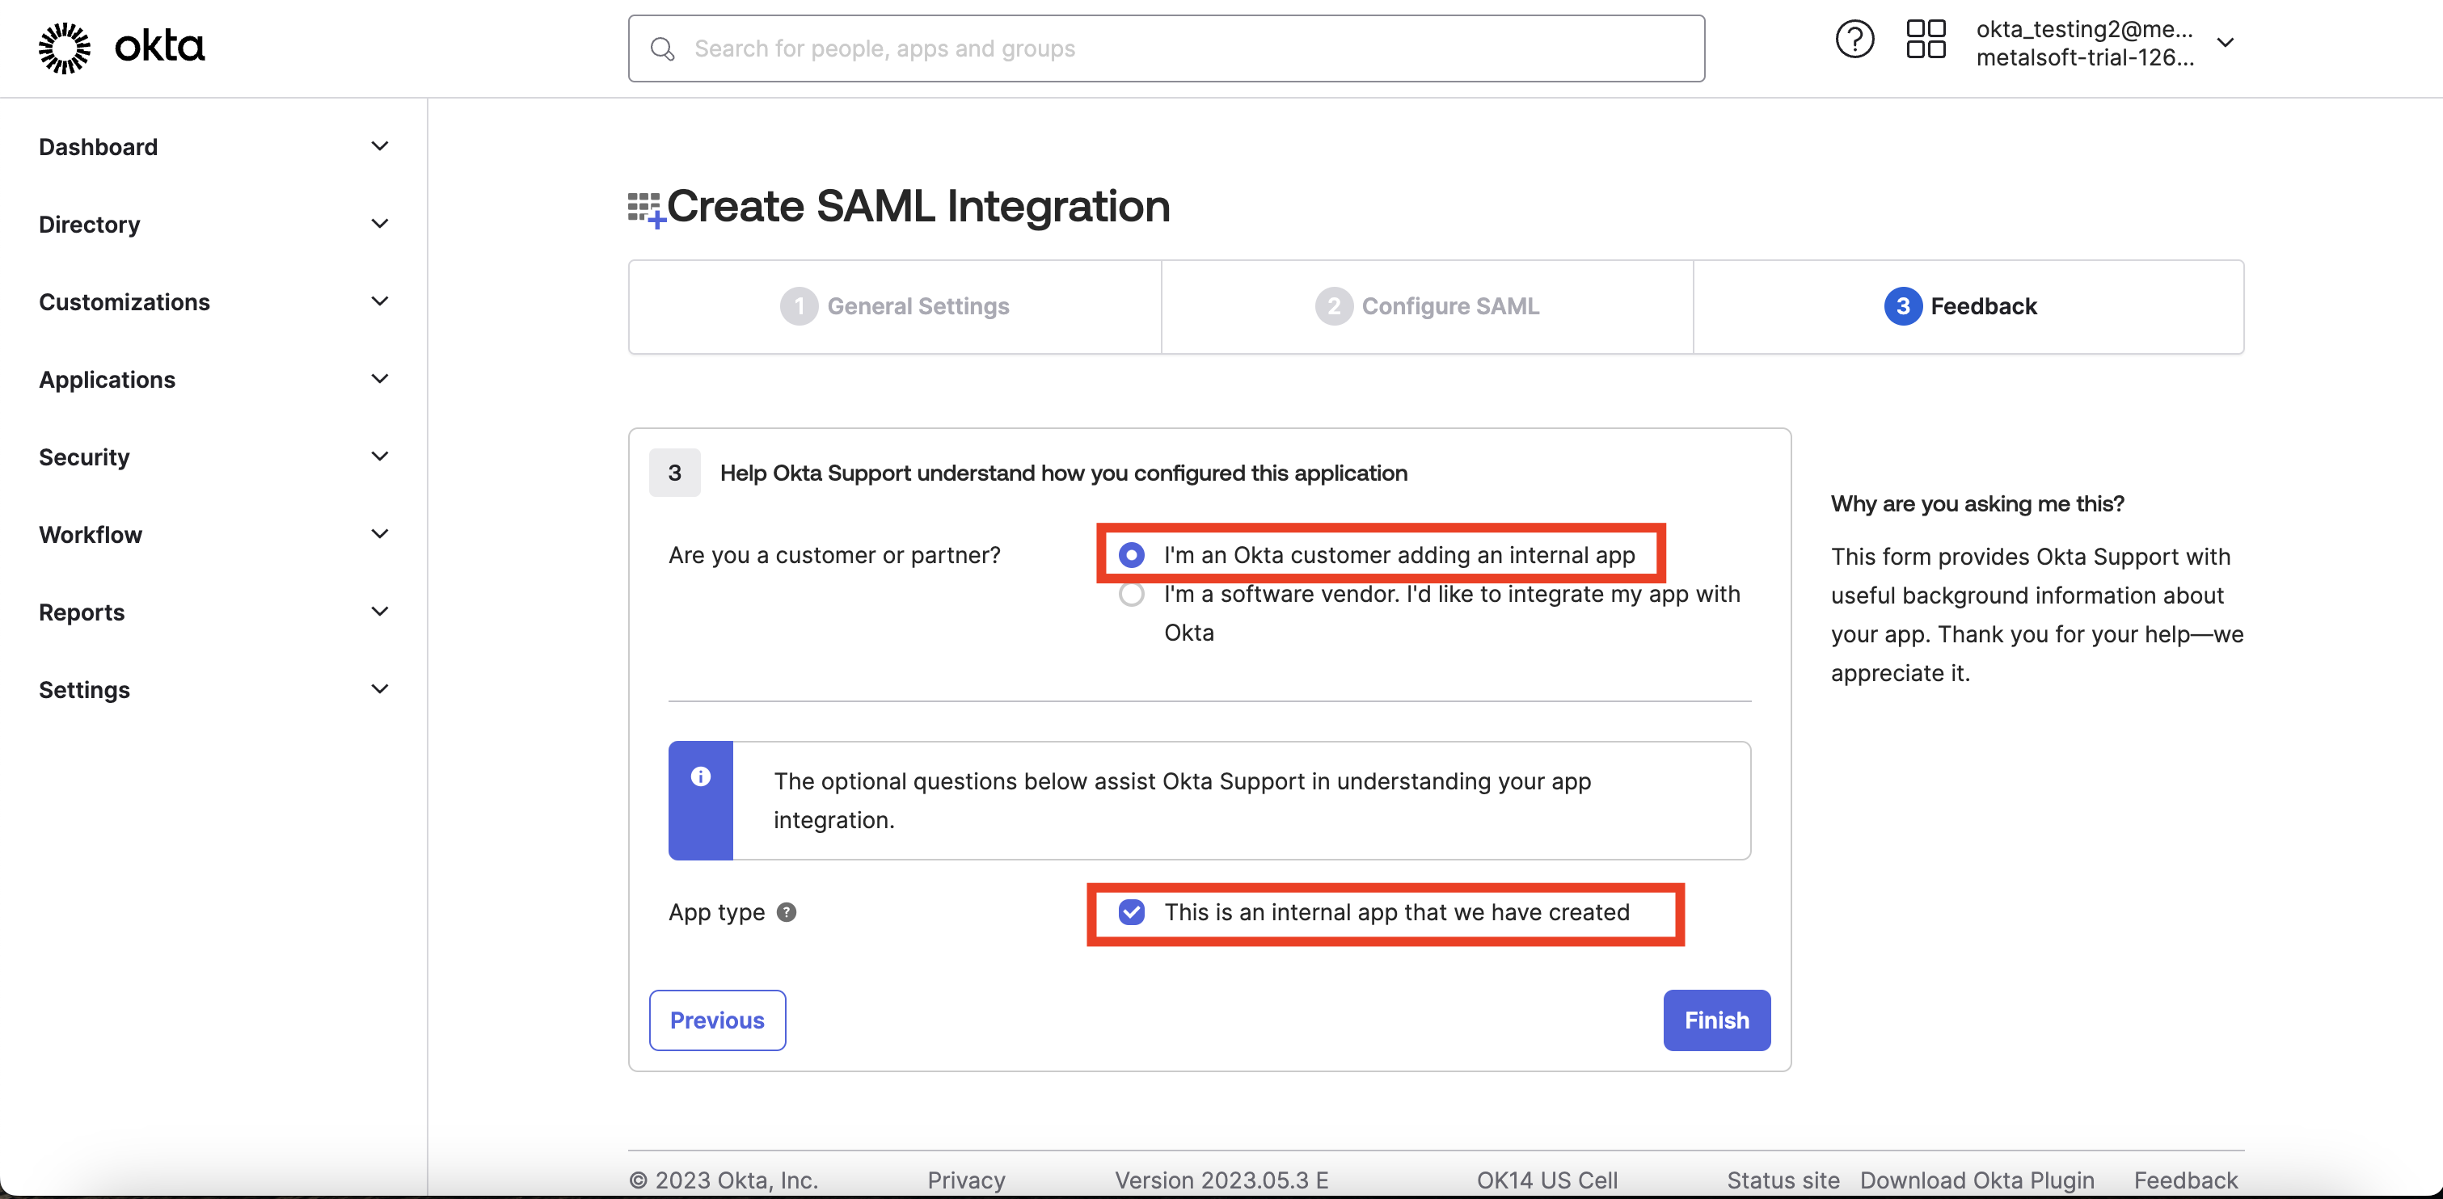Go back with the Previous button
This screenshot has width=2443, height=1199.
coord(717,1020)
